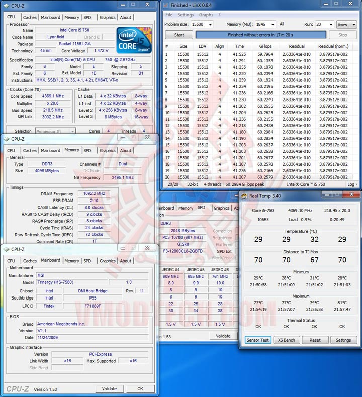Click the F3-12800CL8-2GBTD part number field
Screen dimensions: 362x397
click(x=183, y=251)
